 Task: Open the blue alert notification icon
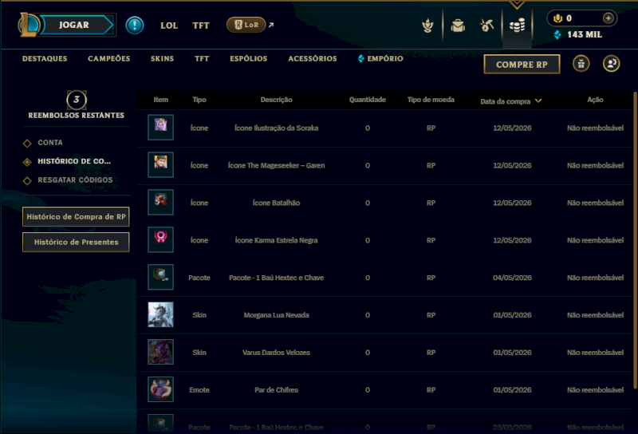point(135,26)
